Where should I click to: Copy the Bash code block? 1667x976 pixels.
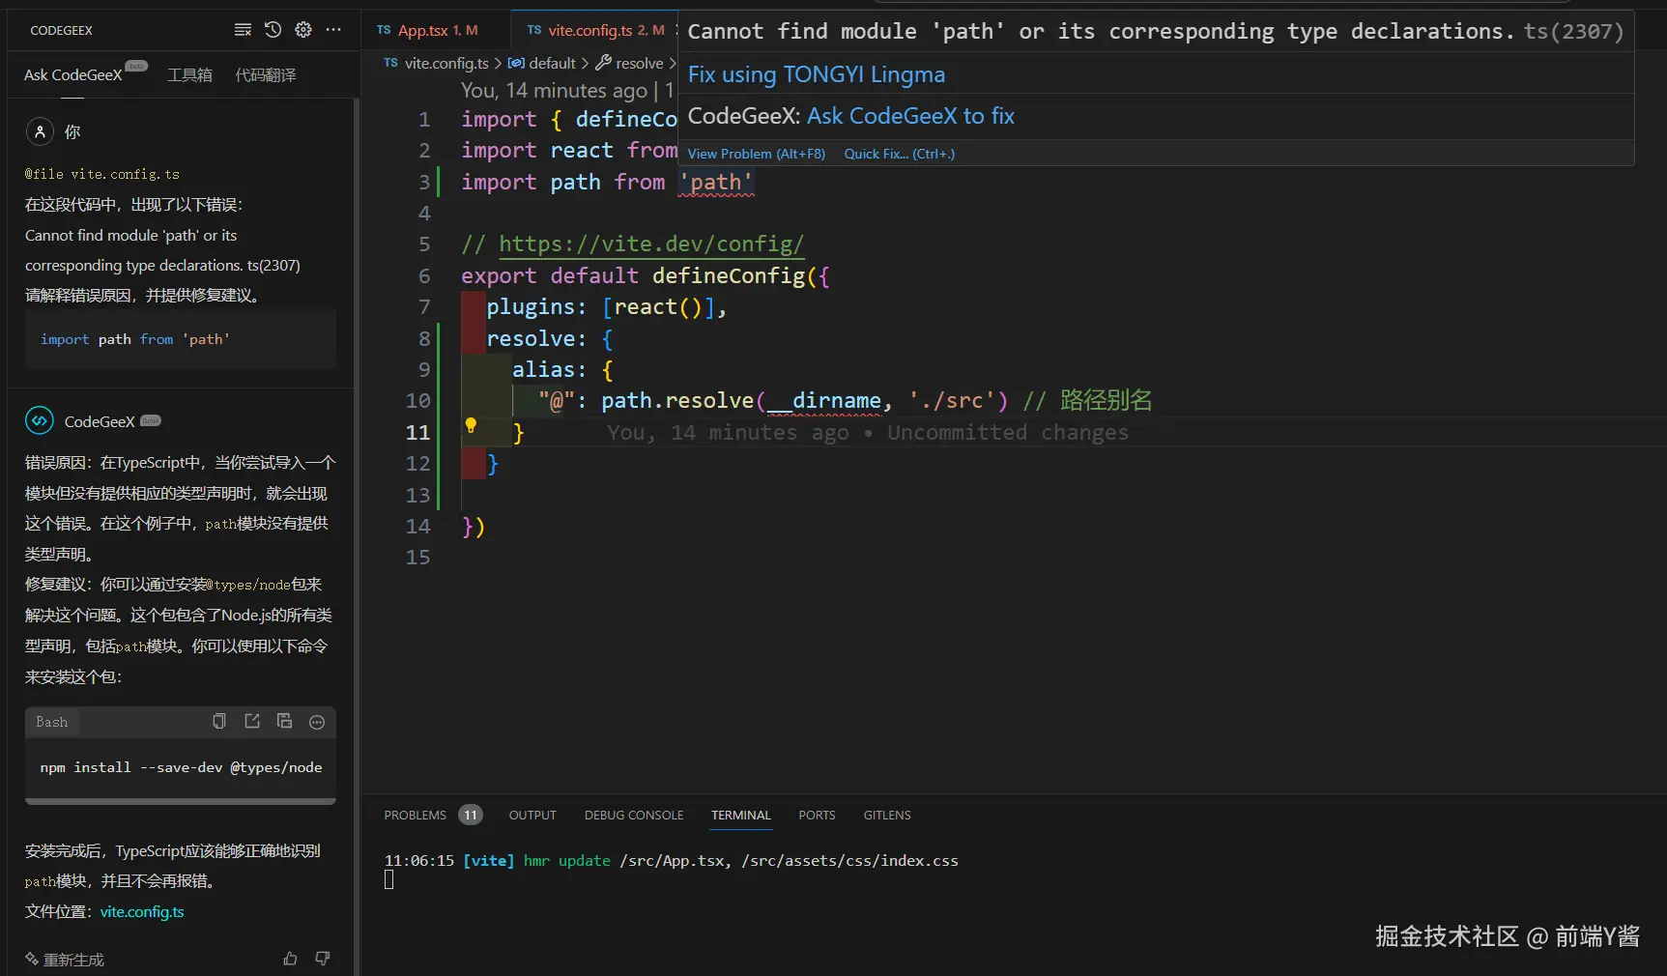(x=219, y=722)
